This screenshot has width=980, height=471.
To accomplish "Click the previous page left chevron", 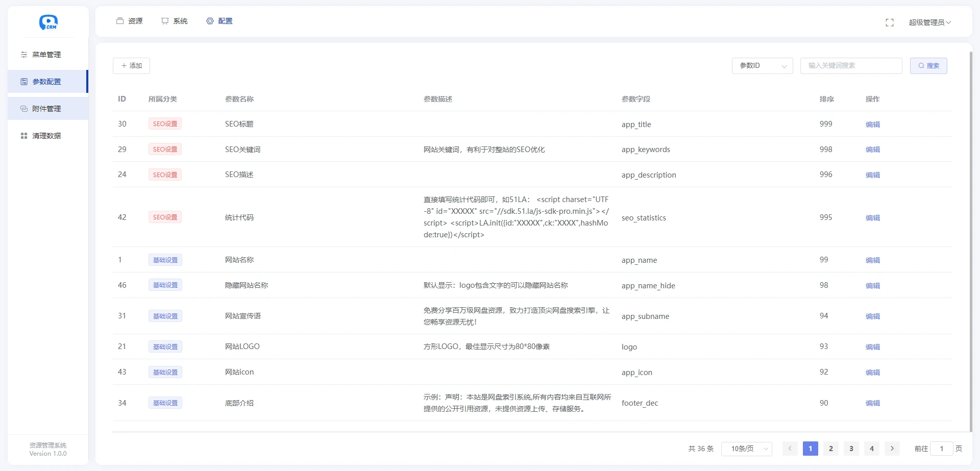I will [x=790, y=449].
